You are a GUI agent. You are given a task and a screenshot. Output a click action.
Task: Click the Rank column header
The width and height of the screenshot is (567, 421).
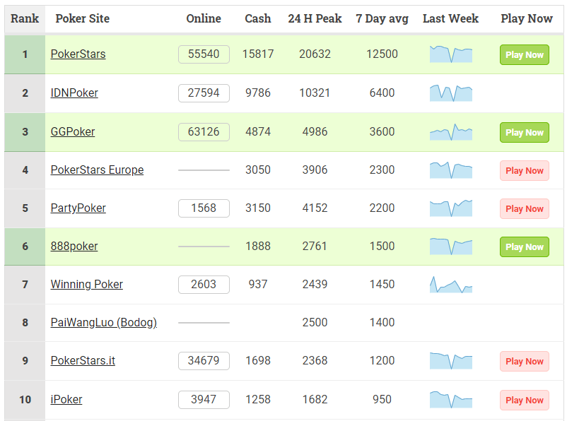pos(25,19)
